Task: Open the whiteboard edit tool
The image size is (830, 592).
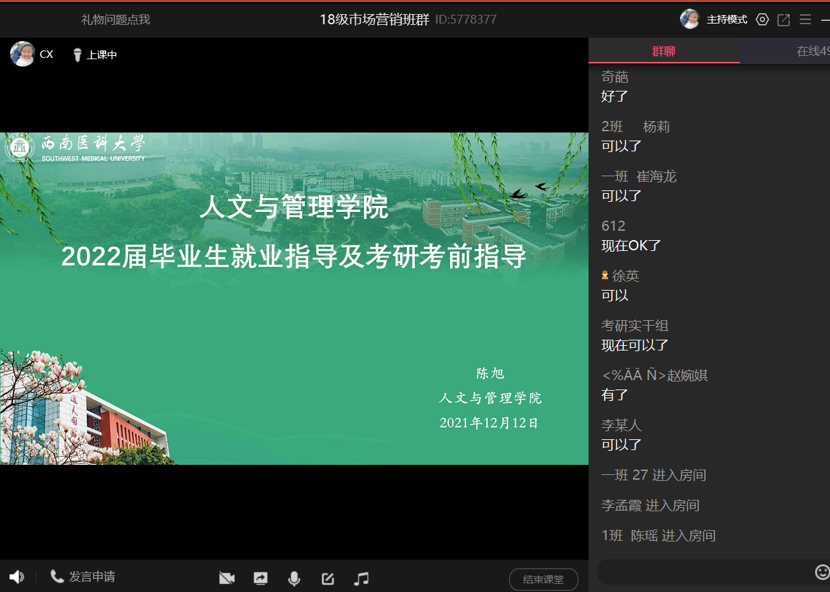Action: pos(328,579)
